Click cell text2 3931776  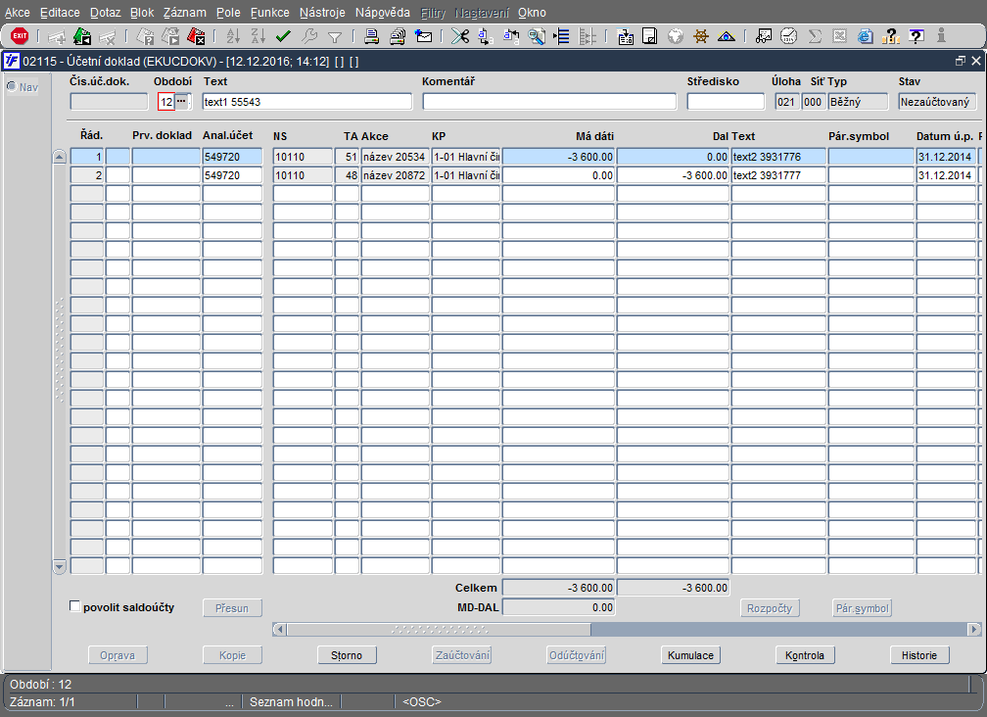tap(778, 157)
